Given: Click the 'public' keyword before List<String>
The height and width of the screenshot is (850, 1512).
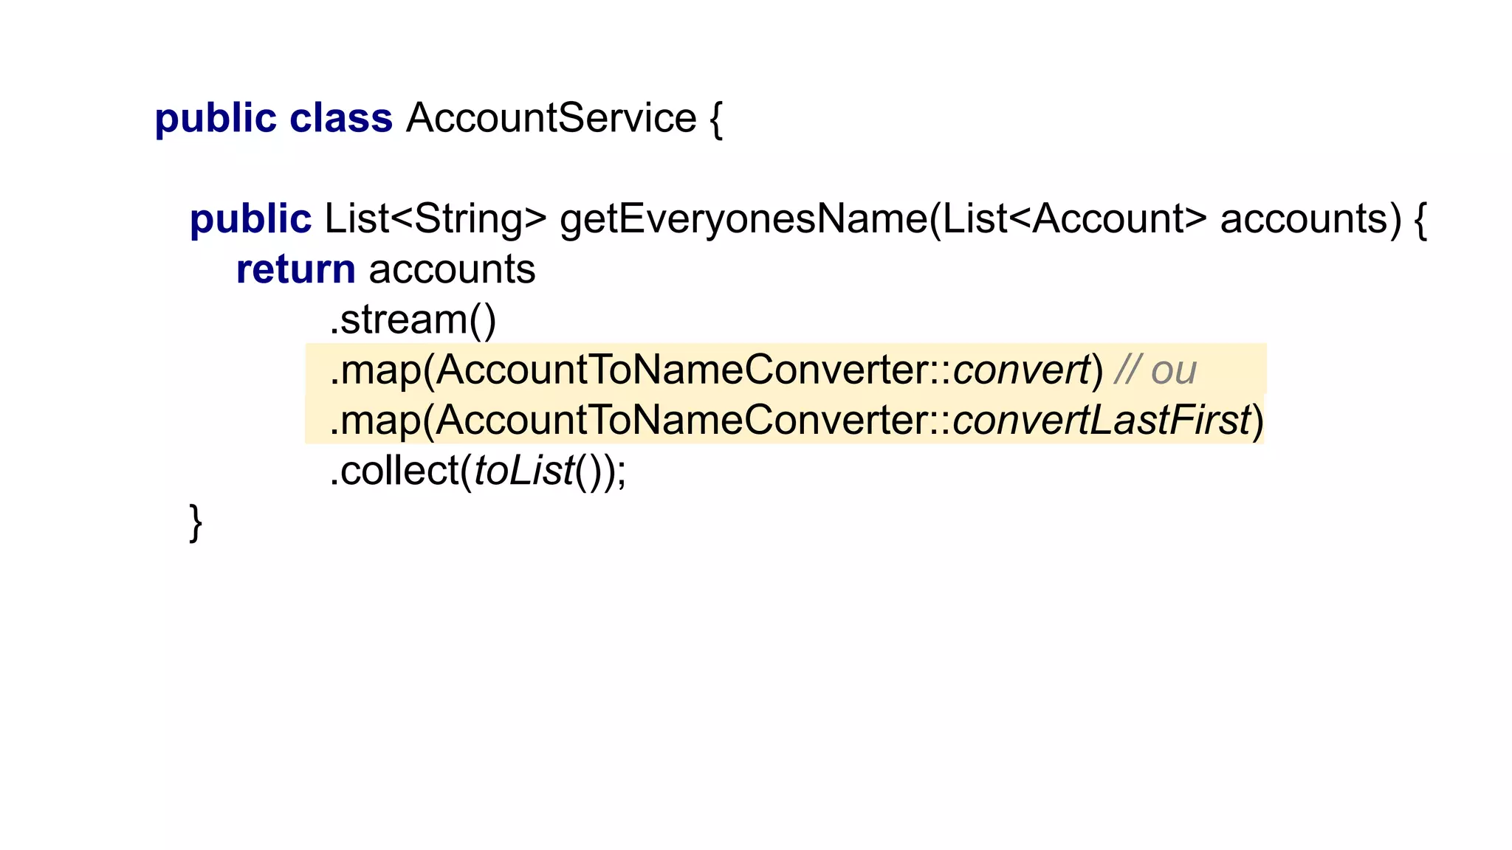Looking at the screenshot, I should point(251,220).
